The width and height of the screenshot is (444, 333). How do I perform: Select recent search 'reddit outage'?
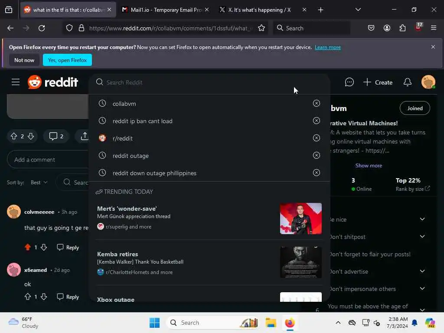pyautogui.click(x=131, y=156)
